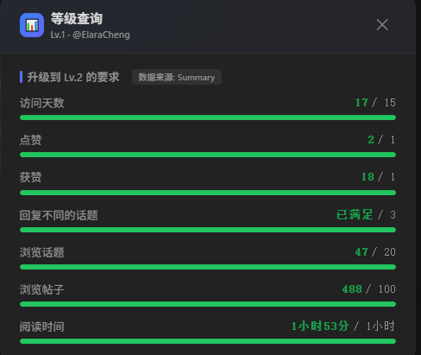This screenshot has height=355, width=421.
Task: Click the 等级查询 chart app icon
Action: point(32,25)
